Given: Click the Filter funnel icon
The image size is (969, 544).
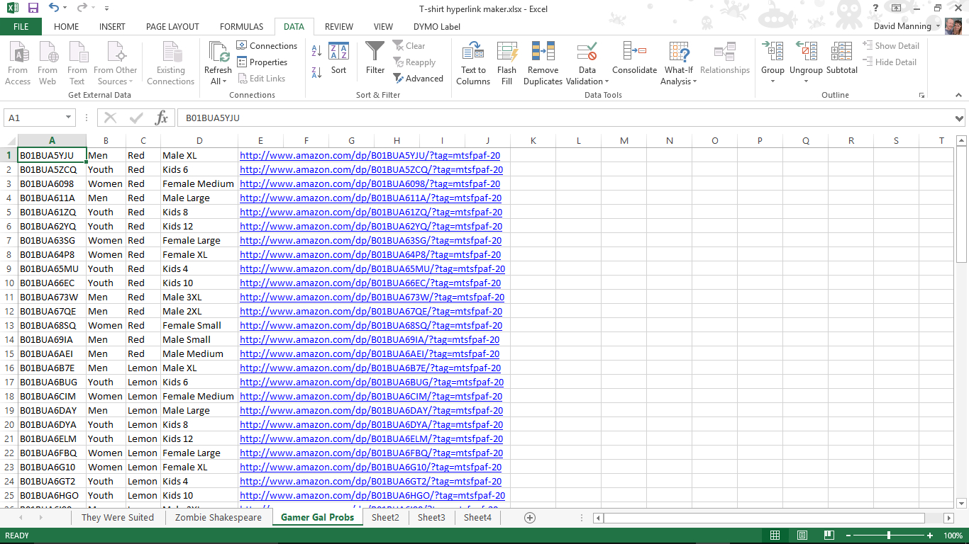Looking at the screenshot, I should [375, 52].
